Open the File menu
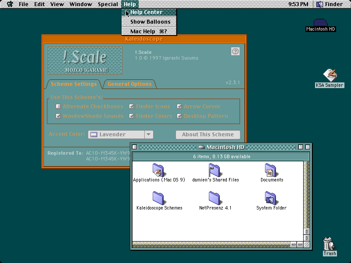The height and width of the screenshot is (263, 351). [24, 4]
